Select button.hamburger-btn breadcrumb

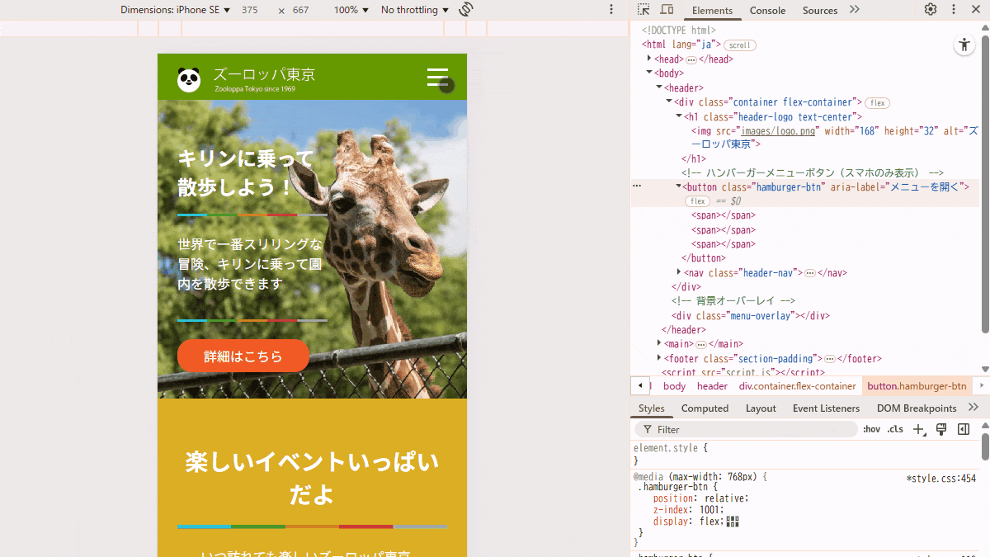917,385
